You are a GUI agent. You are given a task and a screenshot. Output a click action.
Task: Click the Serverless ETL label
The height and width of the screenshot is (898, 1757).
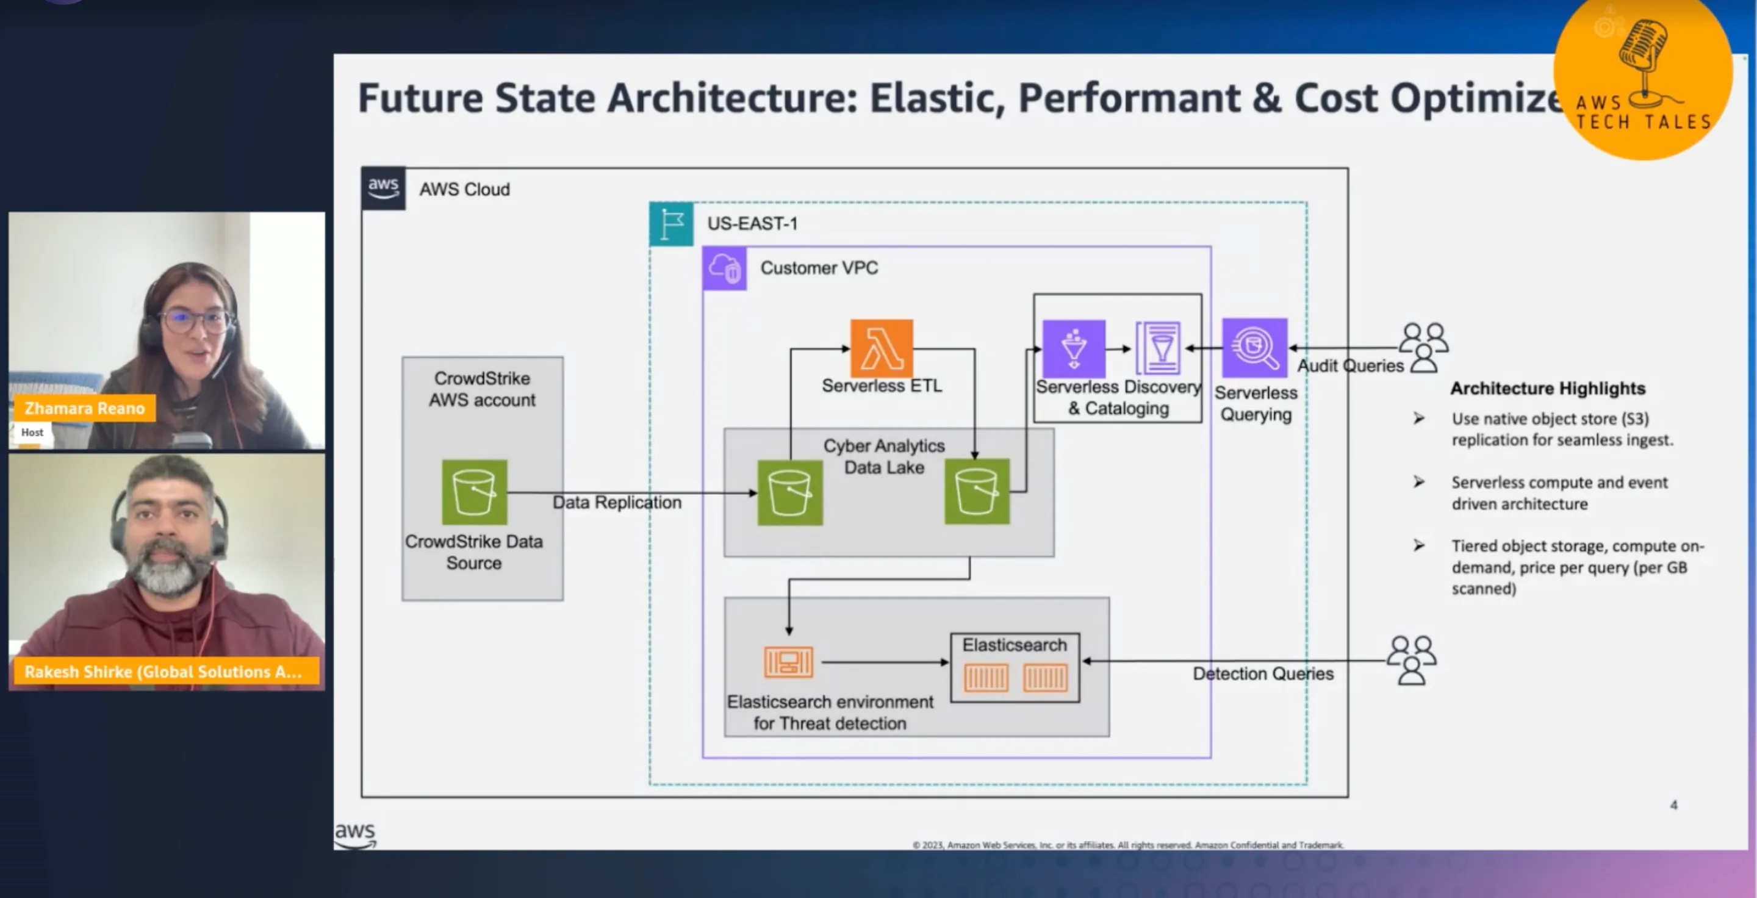(x=882, y=385)
